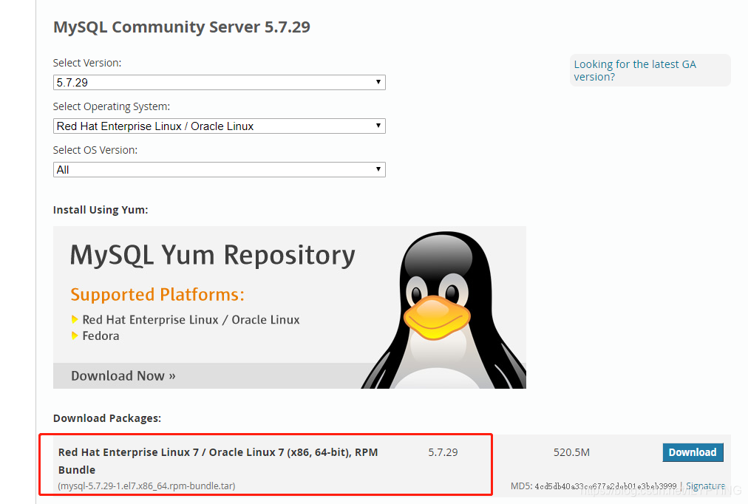Open the 'Looking for the latest GA version?' link
Viewport: 748px width, 504px height.
(635, 70)
